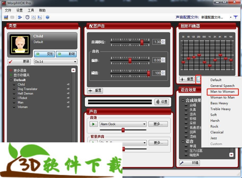Click 重置 reset under 配置声音 panel

pyautogui.click(x=95, y=91)
